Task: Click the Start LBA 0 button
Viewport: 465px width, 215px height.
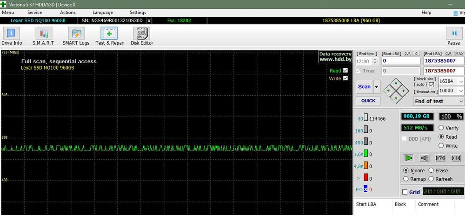Action: (416, 53)
